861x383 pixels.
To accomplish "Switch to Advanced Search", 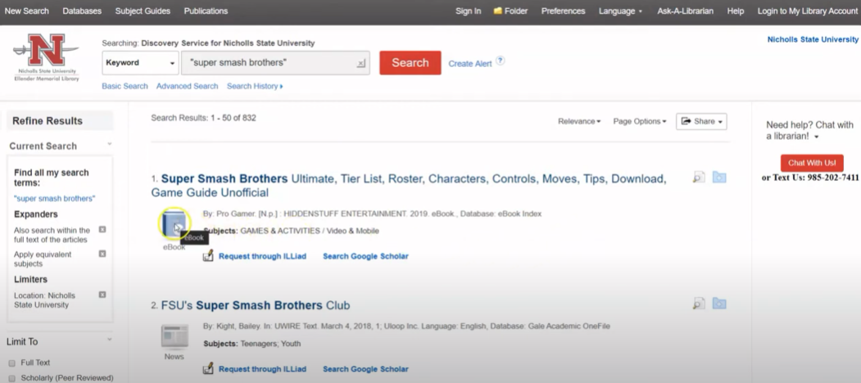I will [x=188, y=86].
